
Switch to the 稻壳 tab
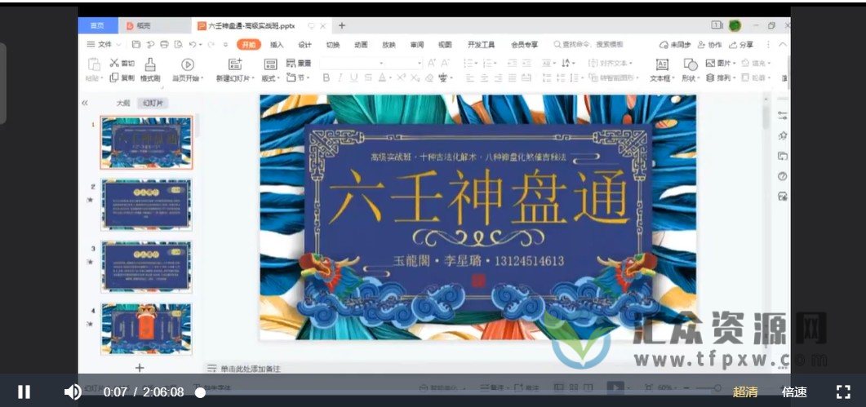coord(154,25)
